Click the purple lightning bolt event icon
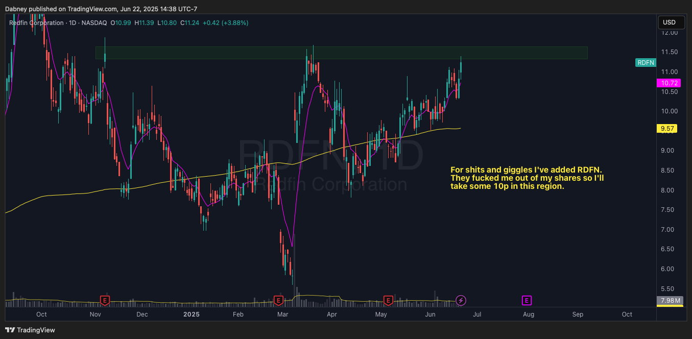 (x=461, y=300)
